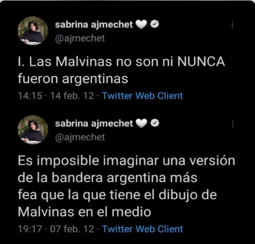Click the word NUNCA in first tweet
The height and width of the screenshot is (244, 255).
(x=201, y=62)
